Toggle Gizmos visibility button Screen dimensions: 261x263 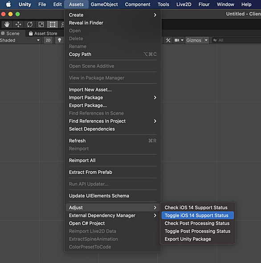(x=194, y=40)
